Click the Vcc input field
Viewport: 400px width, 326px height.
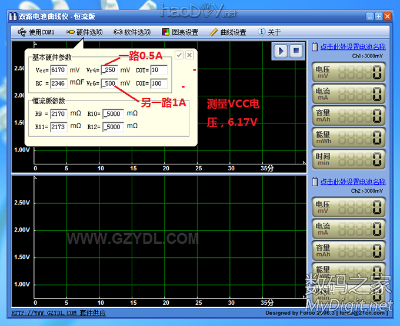58,70
